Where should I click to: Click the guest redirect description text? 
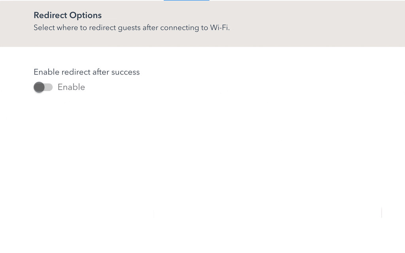132,28
